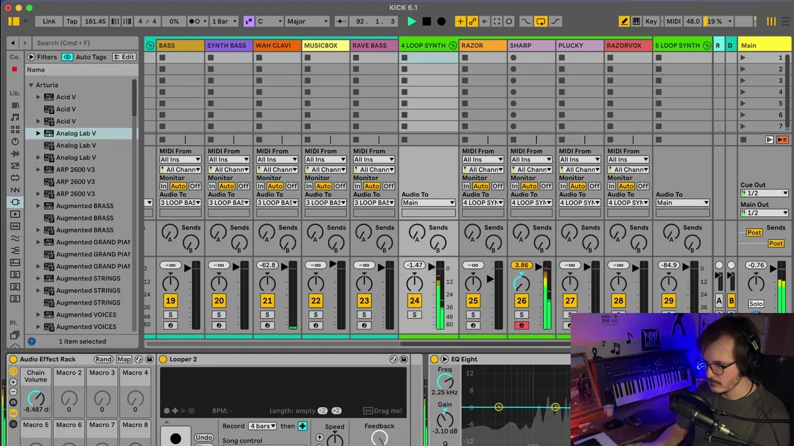The height and width of the screenshot is (446, 794).
Task: Open the Clips category play icon
Action: click(x=15, y=214)
